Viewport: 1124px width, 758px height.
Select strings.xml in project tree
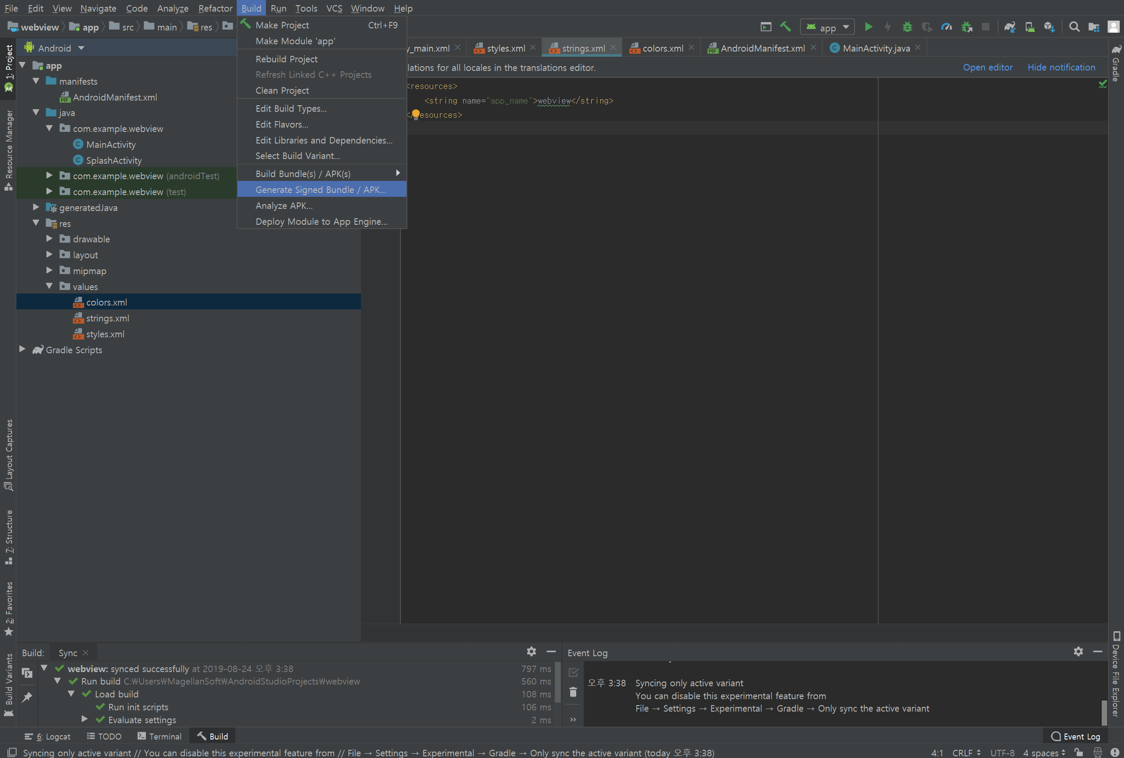click(107, 318)
